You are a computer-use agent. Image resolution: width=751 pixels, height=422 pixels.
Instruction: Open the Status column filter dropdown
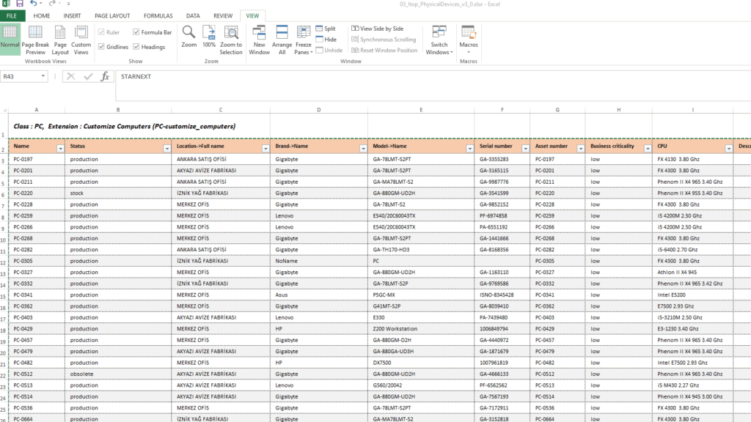click(x=166, y=147)
